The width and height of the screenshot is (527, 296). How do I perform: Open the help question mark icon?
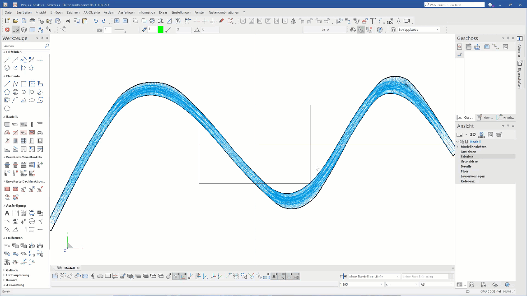point(380,30)
